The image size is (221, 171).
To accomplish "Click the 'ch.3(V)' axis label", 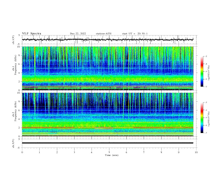I will click(x=13, y=143).
